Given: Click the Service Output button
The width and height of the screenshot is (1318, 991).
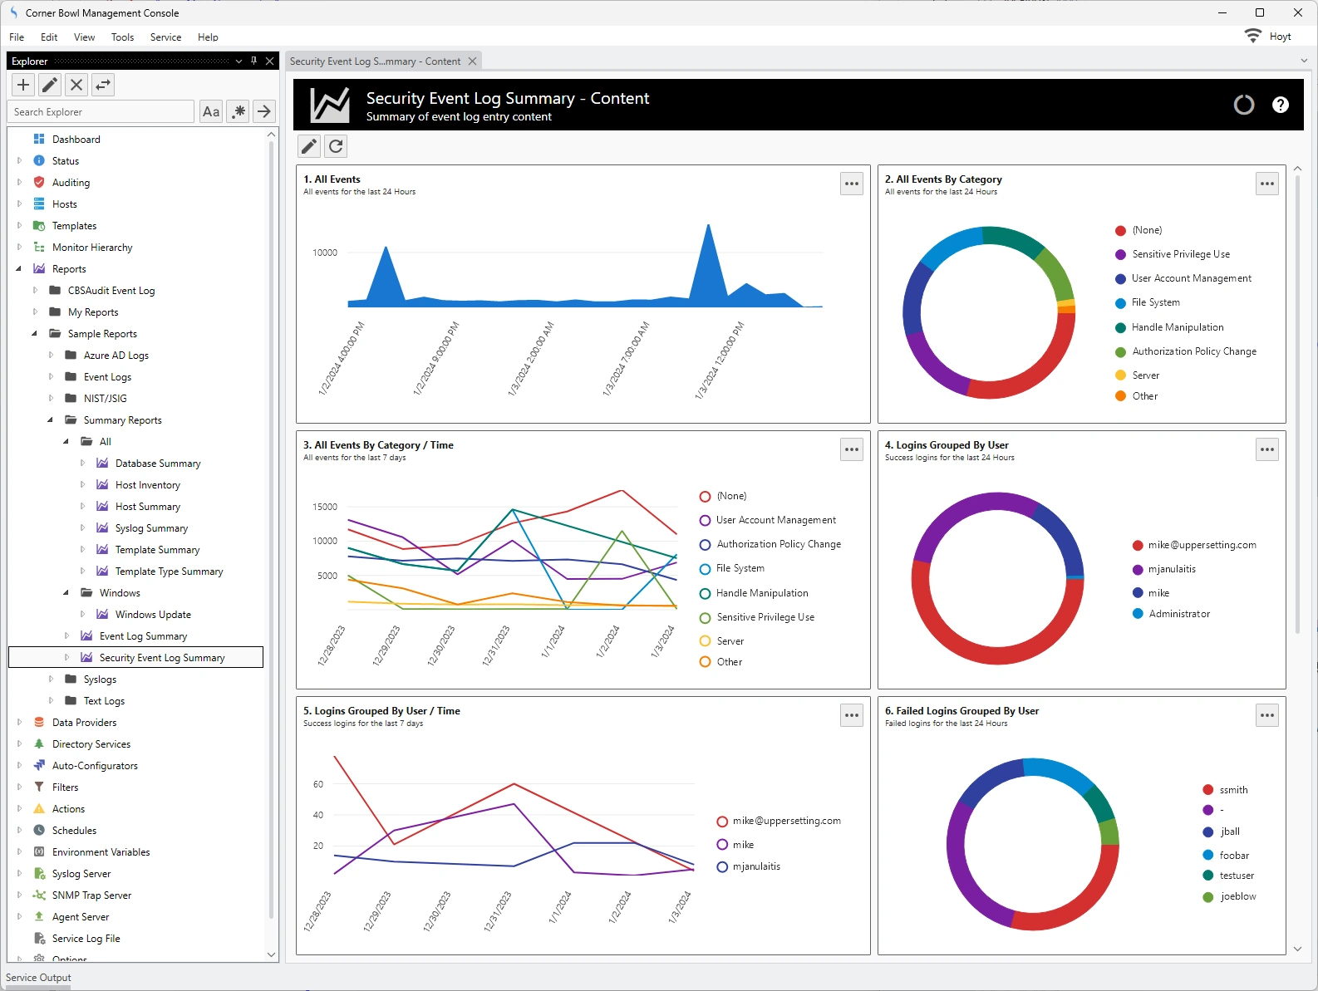Looking at the screenshot, I should (x=38, y=978).
